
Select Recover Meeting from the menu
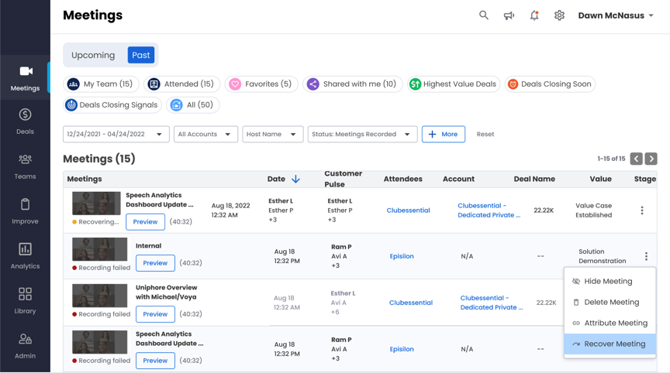(x=610, y=344)
